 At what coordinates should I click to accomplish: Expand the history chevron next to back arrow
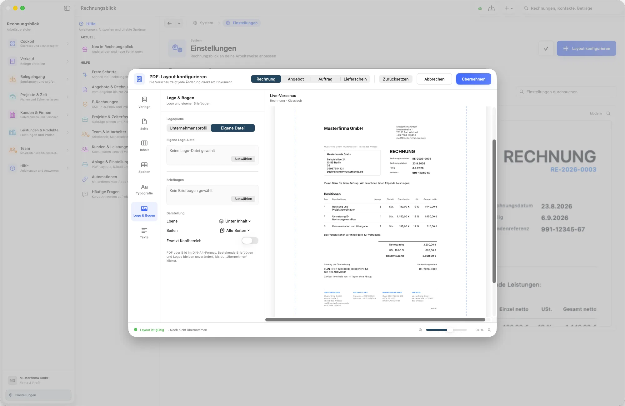click(x=179, y=23)
